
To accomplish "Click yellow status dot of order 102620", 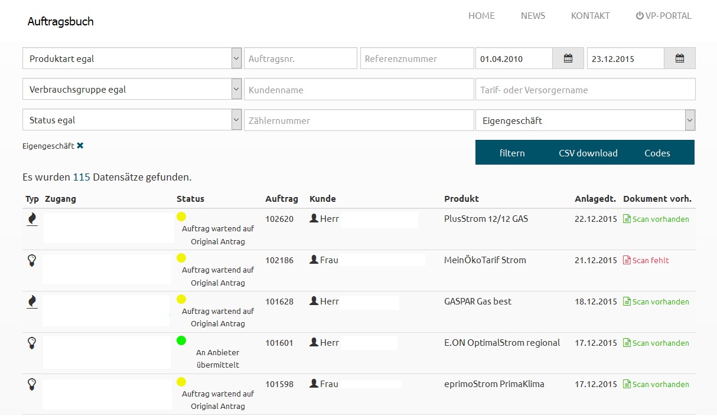I will [x=181, y=217].
